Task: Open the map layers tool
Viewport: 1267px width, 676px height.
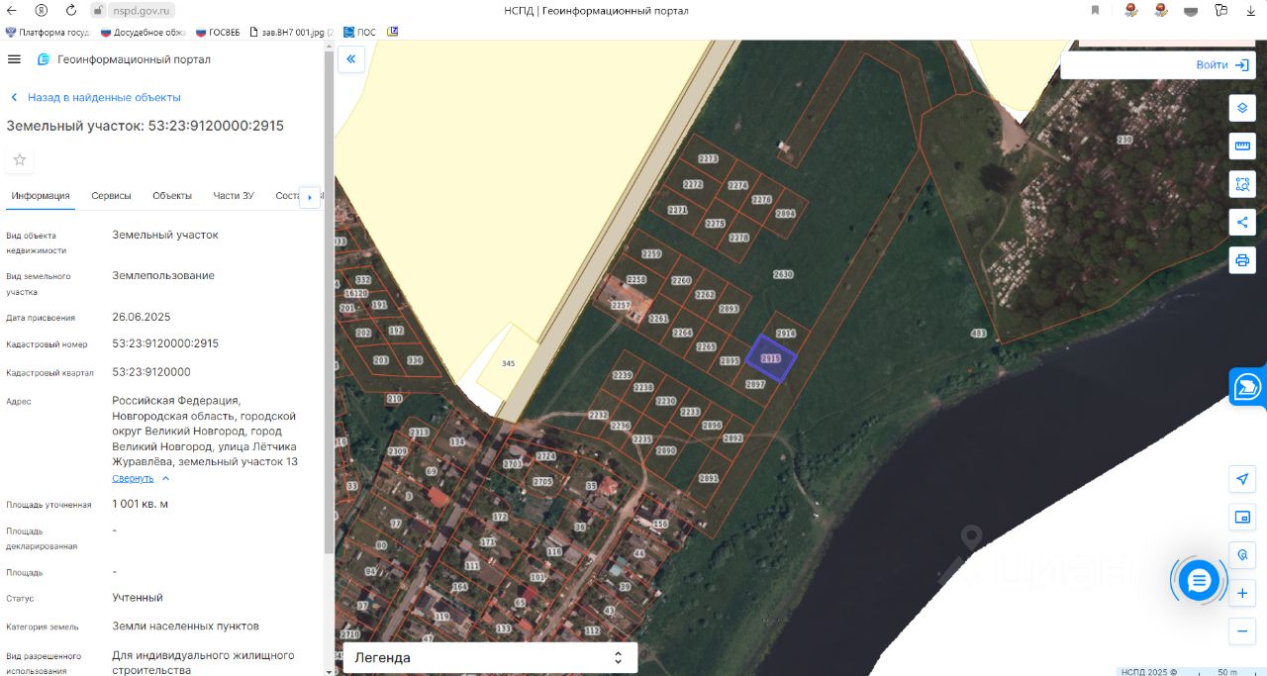Action: click(1242, 108)
